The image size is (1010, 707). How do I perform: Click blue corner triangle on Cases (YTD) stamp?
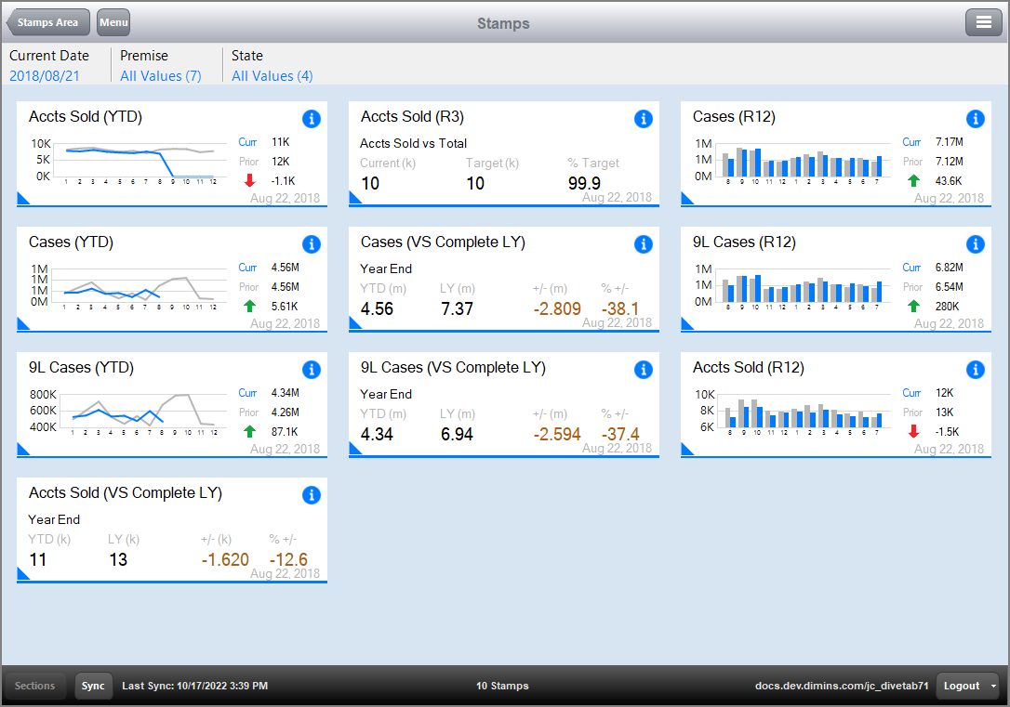(x=23, y=323)
